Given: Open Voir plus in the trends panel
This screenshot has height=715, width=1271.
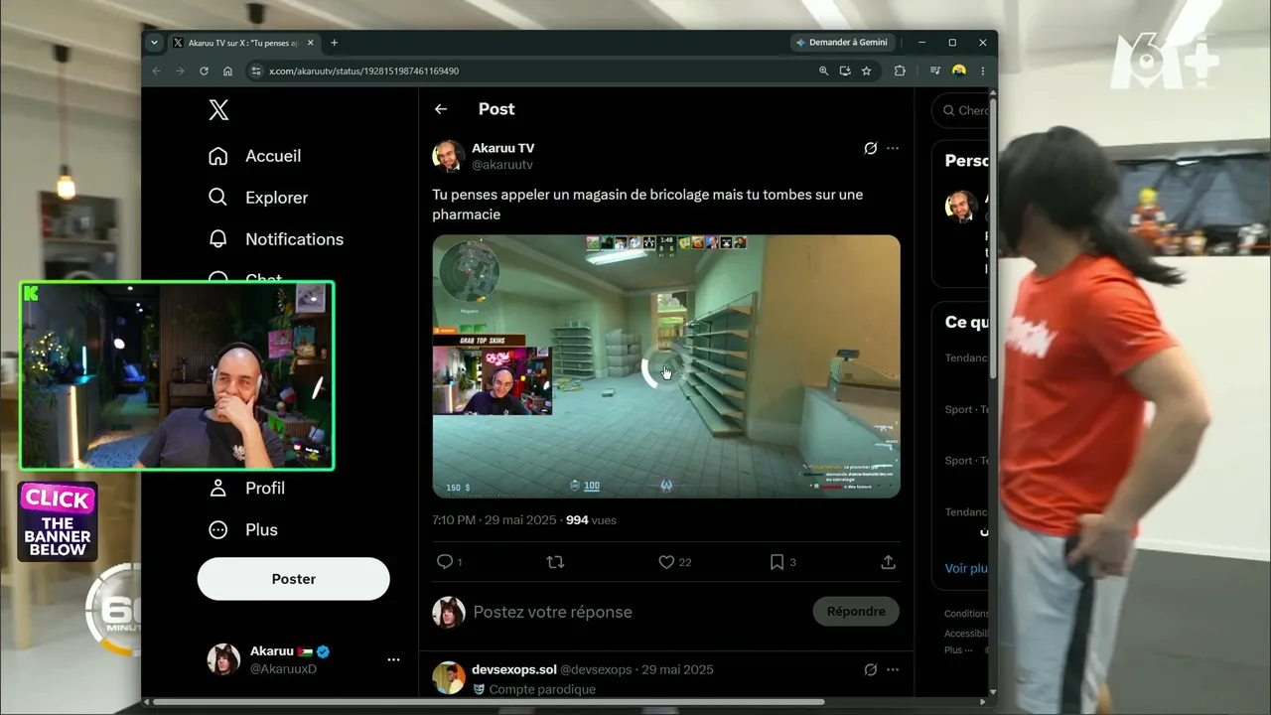Looking at the screenshot, I should coord(966,568).
